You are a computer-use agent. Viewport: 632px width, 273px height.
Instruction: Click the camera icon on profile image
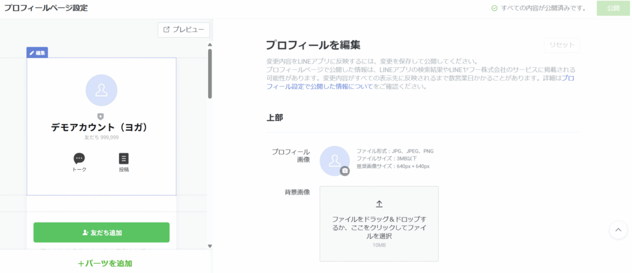(x=345, y=171)
